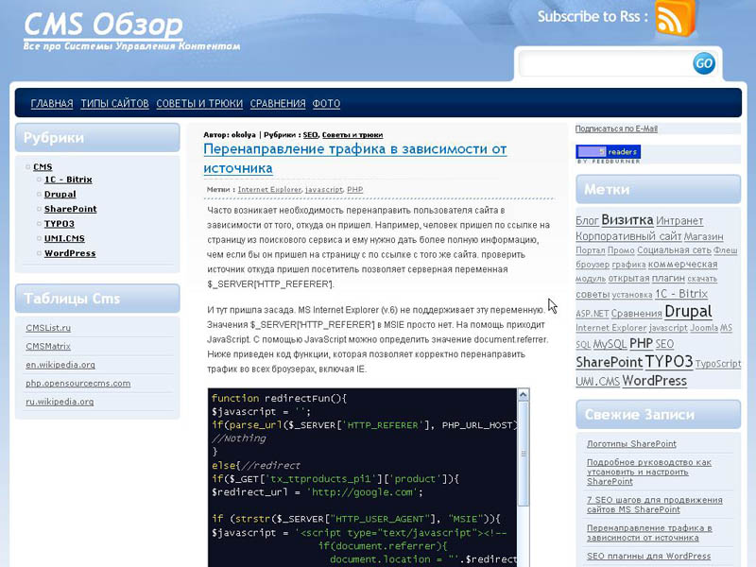This screenshot has width=756, height=567.
Task: Select the WordPress category in Рубрики
Action: tap(70, 253)
